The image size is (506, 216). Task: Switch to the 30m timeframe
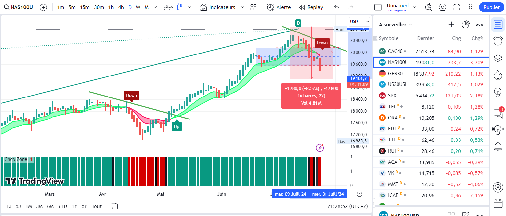(99, 7)
